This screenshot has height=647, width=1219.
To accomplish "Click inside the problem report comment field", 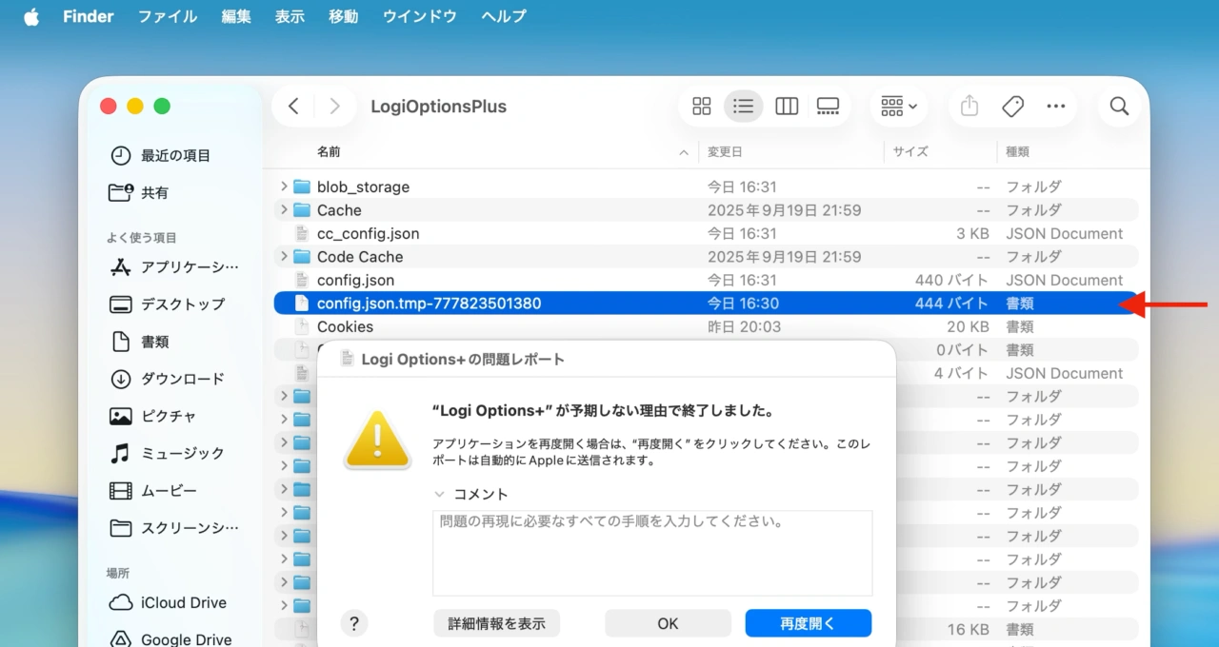I will [x=651, y=552].
